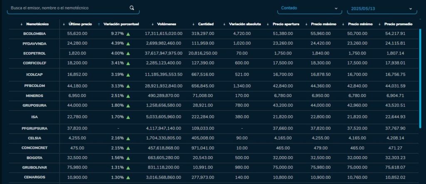The height and width of the screenshot is (184, 426).
Task: Click MINEROS volume 490,289,870.00
Action: point(163,96)
